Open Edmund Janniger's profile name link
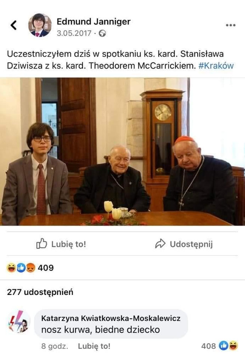245x363 pixels. pos(94,21)
